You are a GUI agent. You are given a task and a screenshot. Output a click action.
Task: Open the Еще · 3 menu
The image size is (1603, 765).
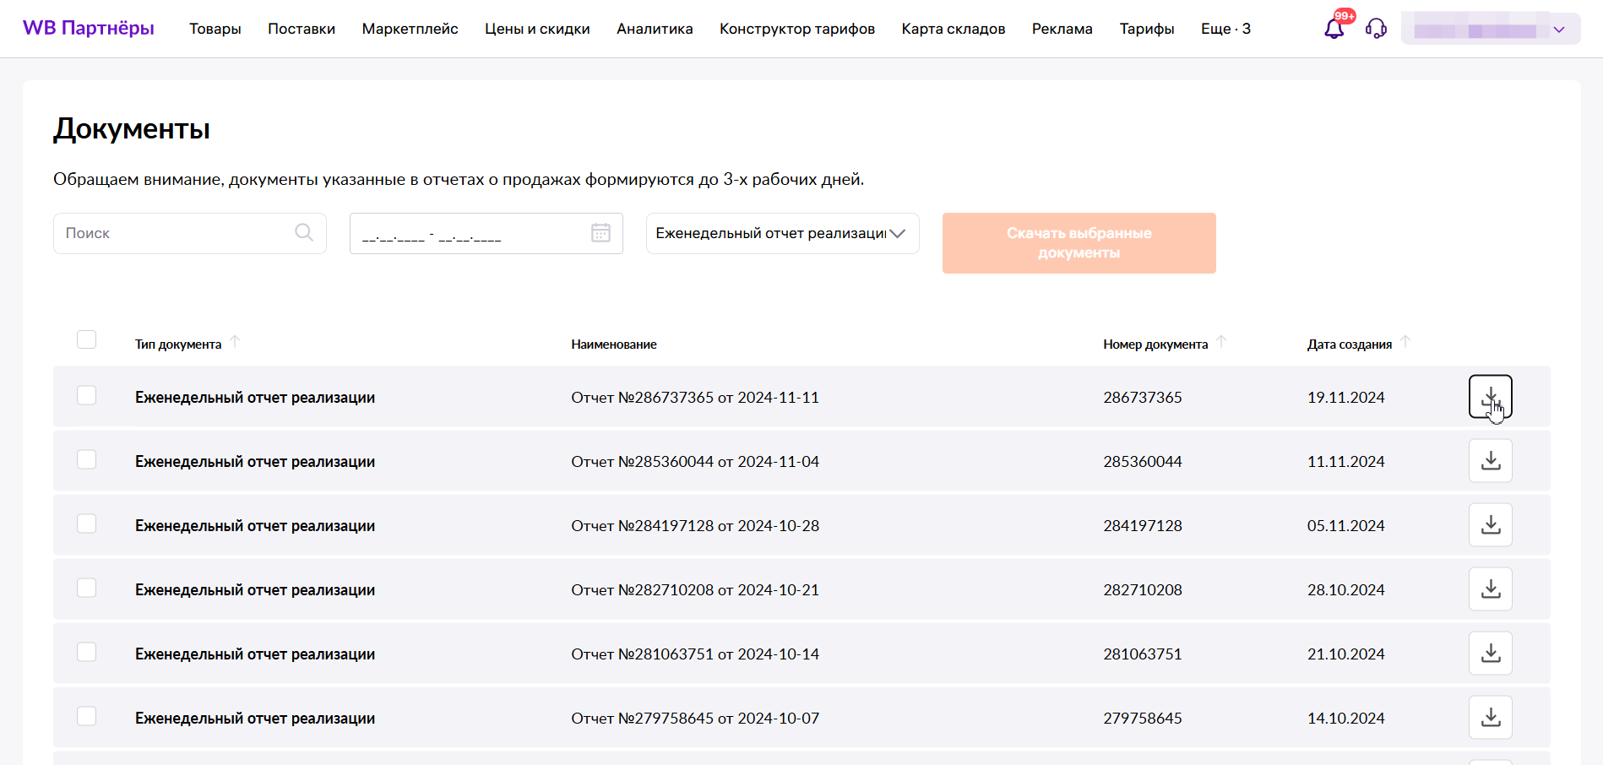1225,29
